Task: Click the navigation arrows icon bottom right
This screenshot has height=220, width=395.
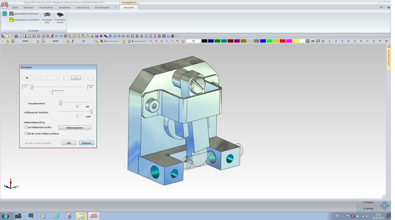Action: (384, 206)
